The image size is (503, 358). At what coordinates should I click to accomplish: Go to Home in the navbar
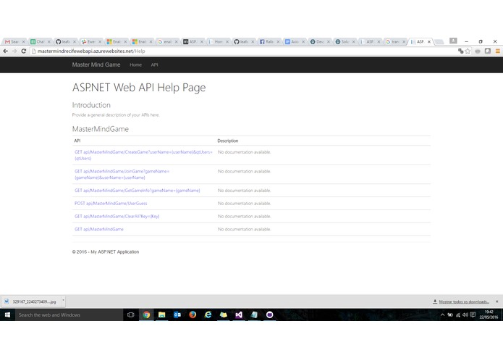tap(135, 64)
